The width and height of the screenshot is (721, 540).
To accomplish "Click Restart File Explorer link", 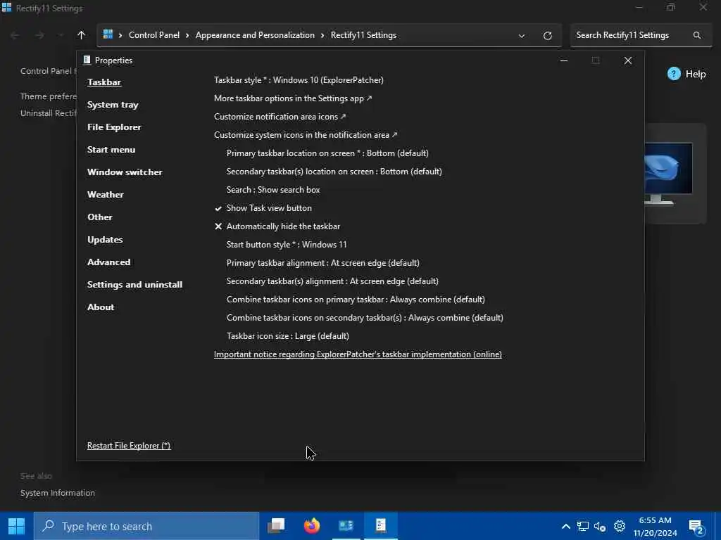I will [129, 446].
